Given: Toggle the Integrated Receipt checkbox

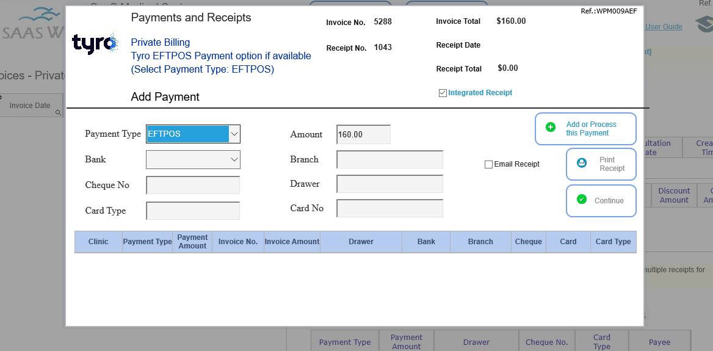Looking at the screenshot, I should click(x=443, y=93).
